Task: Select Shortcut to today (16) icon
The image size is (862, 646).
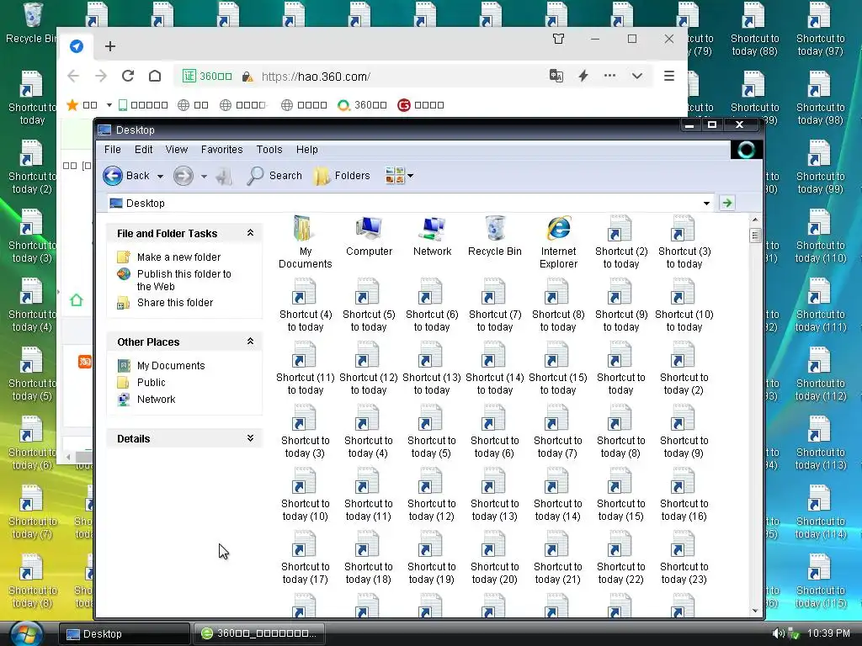Action: click(x=684, y=495)
